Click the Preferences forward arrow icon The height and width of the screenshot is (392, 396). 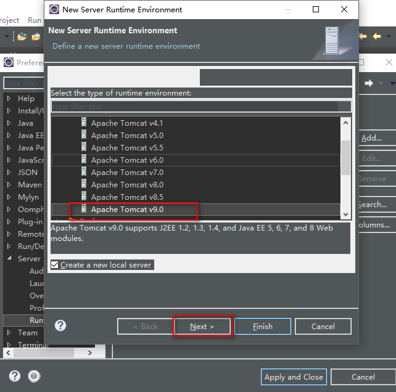(369, 83)
